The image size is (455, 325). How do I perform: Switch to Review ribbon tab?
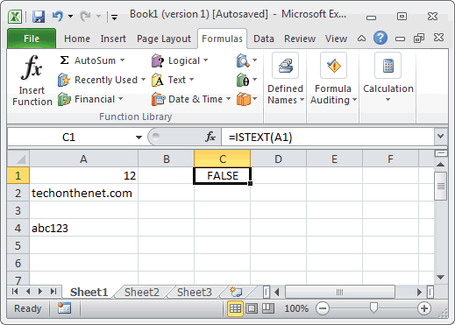coord(300,39)
